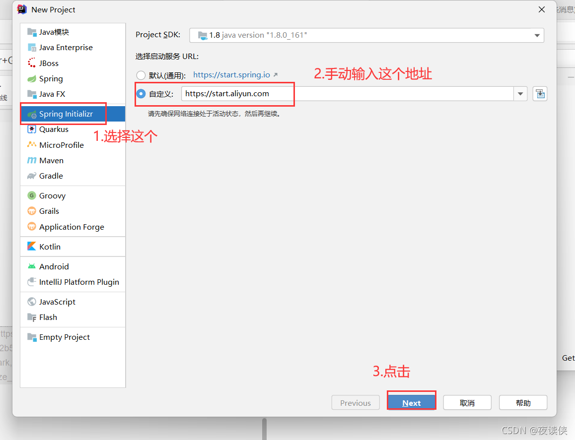Click the Java Enterprise icon
This screenshot has height=440, width=575.
pos(32,48)
